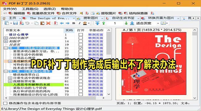
Task: Click the save-as icon beside the floppy disk
Action: 22,23
